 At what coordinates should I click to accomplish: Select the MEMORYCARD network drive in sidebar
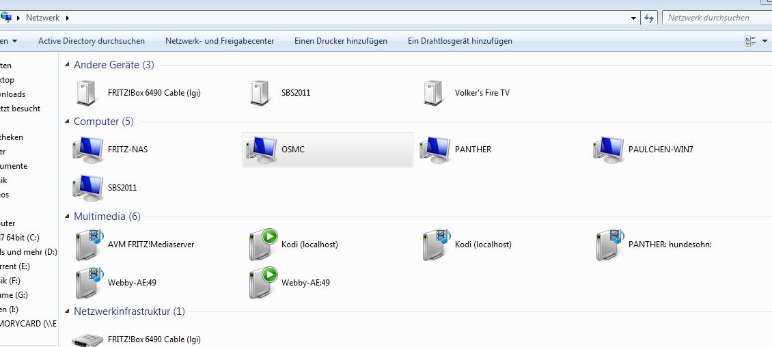tap(29, 323)
